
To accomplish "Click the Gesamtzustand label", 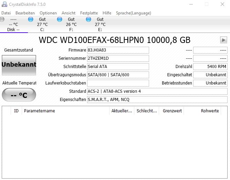I will click(x=19, y=50).
